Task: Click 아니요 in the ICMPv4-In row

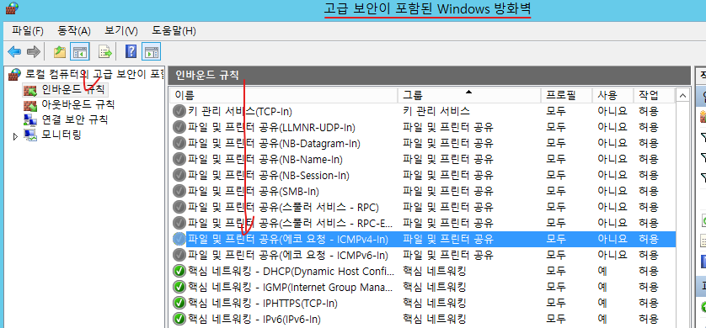Action: click(x=612, y=239)
